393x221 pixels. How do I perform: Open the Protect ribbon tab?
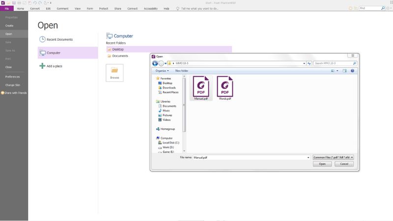pyautogui.click(x=104, y=8)
